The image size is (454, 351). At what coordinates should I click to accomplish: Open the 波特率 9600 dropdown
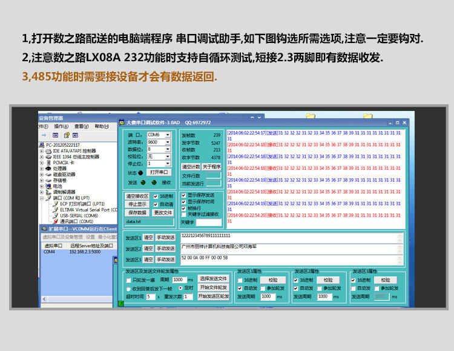point(168,142)
